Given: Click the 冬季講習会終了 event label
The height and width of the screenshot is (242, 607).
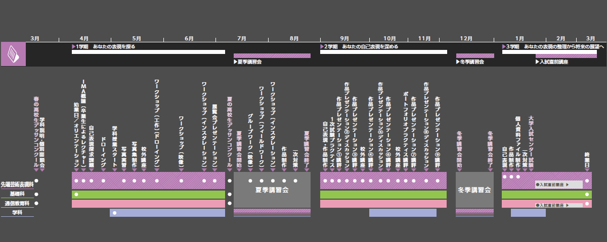Looking at the screenshot, I should point(490,150).
